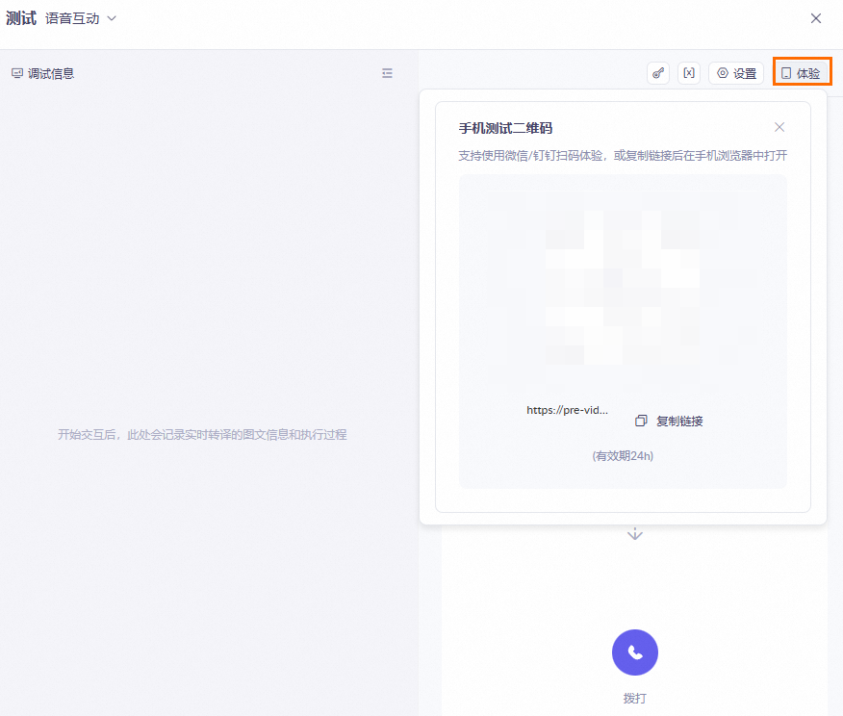Open the variables [x] icon button
Screen dimensions: 843x716
pyautogui.click(x=689, y=73)
